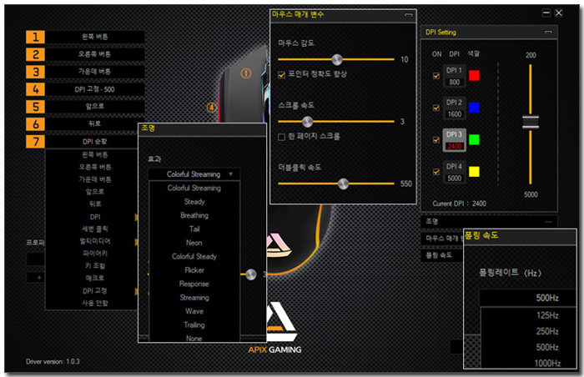Enable one-page scroll checkbox (한 페이지 스크롤)

click(282, 135)
